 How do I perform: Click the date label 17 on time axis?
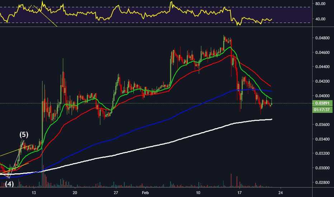click(x=239, y=193)
